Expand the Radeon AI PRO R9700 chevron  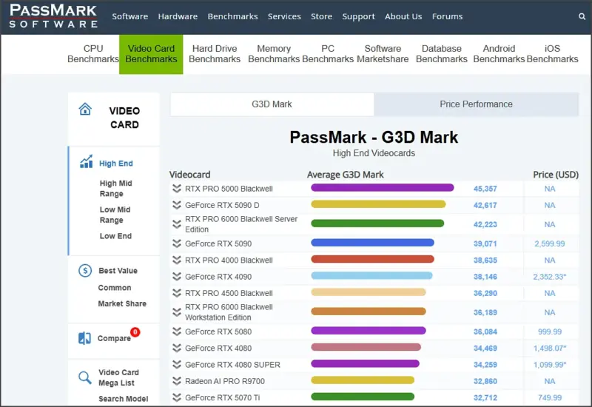[177, 381]
